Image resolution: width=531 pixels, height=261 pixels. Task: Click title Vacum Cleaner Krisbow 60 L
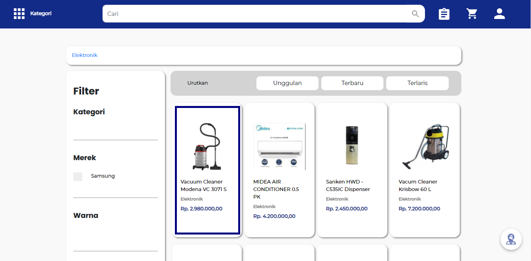[418, 185]
